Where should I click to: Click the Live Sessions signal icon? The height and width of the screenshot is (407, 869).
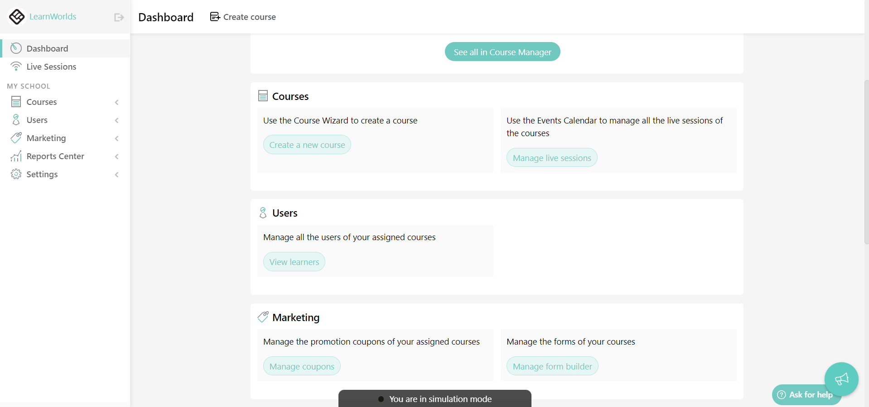click(16, 66)
